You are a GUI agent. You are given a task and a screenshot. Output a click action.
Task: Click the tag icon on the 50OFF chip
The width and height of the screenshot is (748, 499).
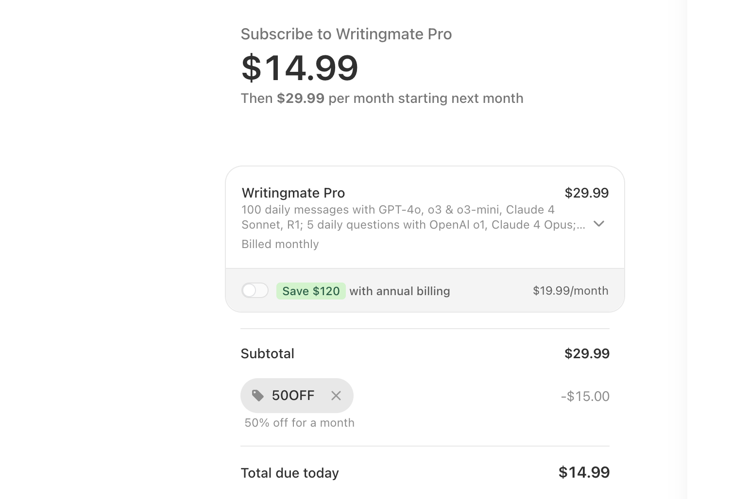tap(258, 396)
